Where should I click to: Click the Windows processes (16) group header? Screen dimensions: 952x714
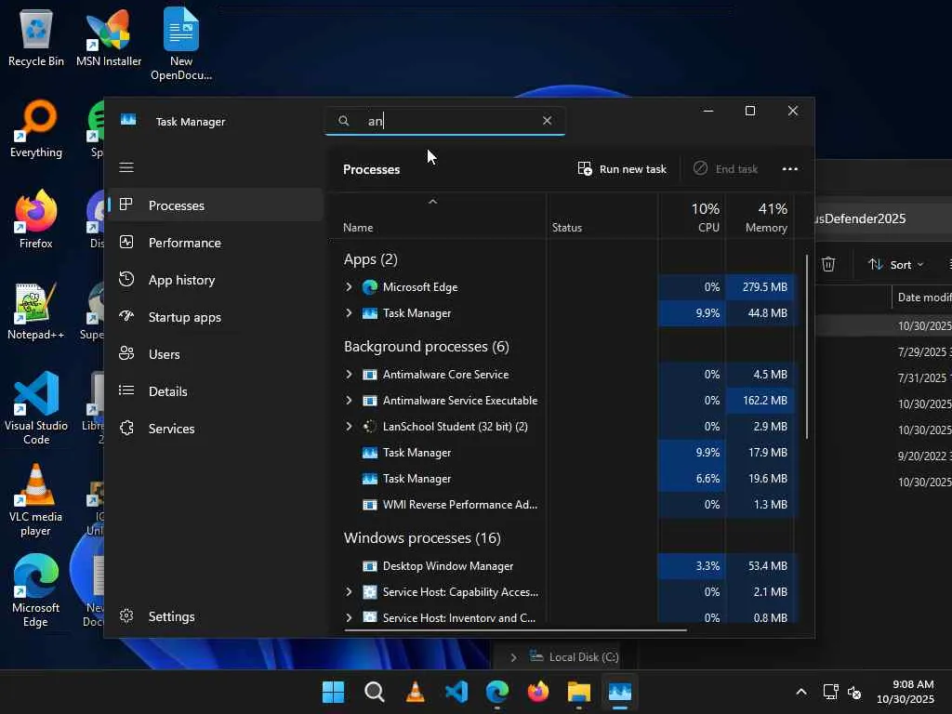point(422,538)
